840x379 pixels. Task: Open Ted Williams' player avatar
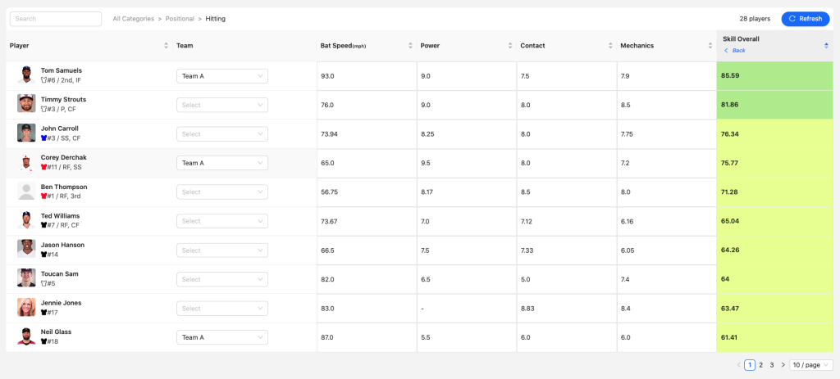pyautogui.click(x=26, y=219)
